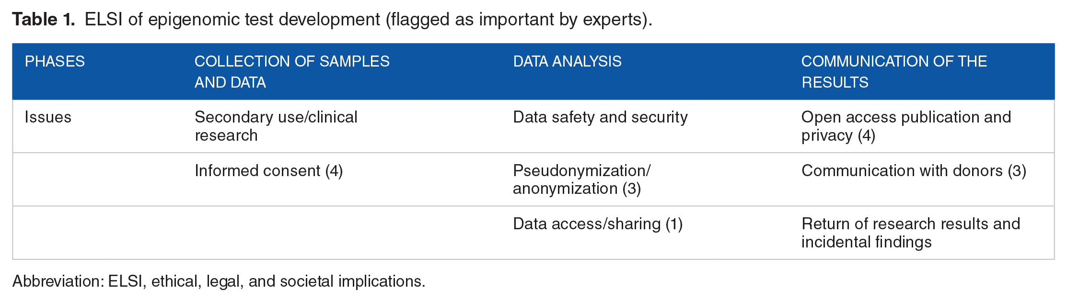Click the "Data access/sharing (1)" cell

point(598,224)
